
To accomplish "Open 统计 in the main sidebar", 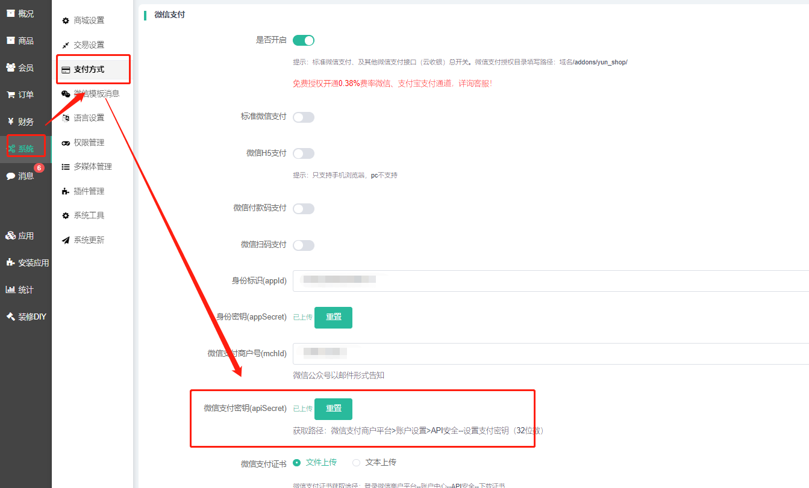I will [26, 290].
